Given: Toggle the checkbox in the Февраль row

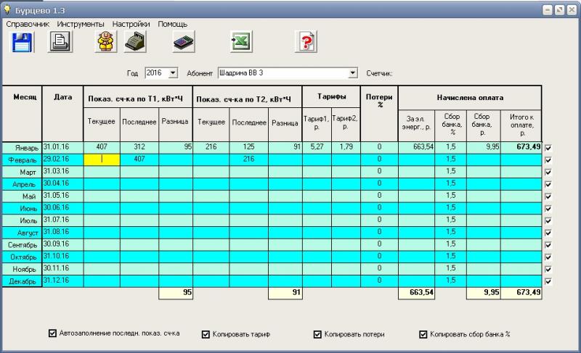Looking at the screenshot, I should (x=548, y=160).
